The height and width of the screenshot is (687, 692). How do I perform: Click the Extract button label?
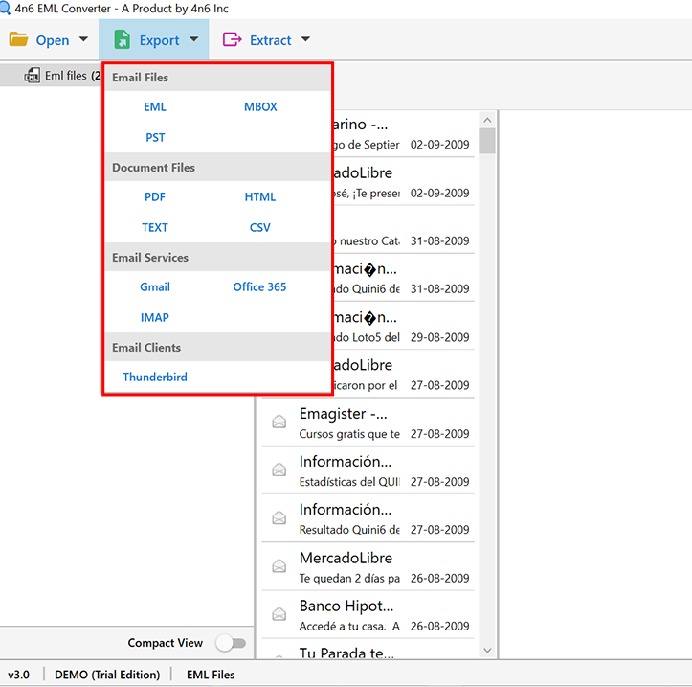(x=271, y=40)
